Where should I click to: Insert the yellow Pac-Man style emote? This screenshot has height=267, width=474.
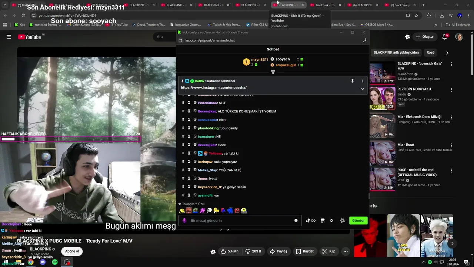point(182,210)
